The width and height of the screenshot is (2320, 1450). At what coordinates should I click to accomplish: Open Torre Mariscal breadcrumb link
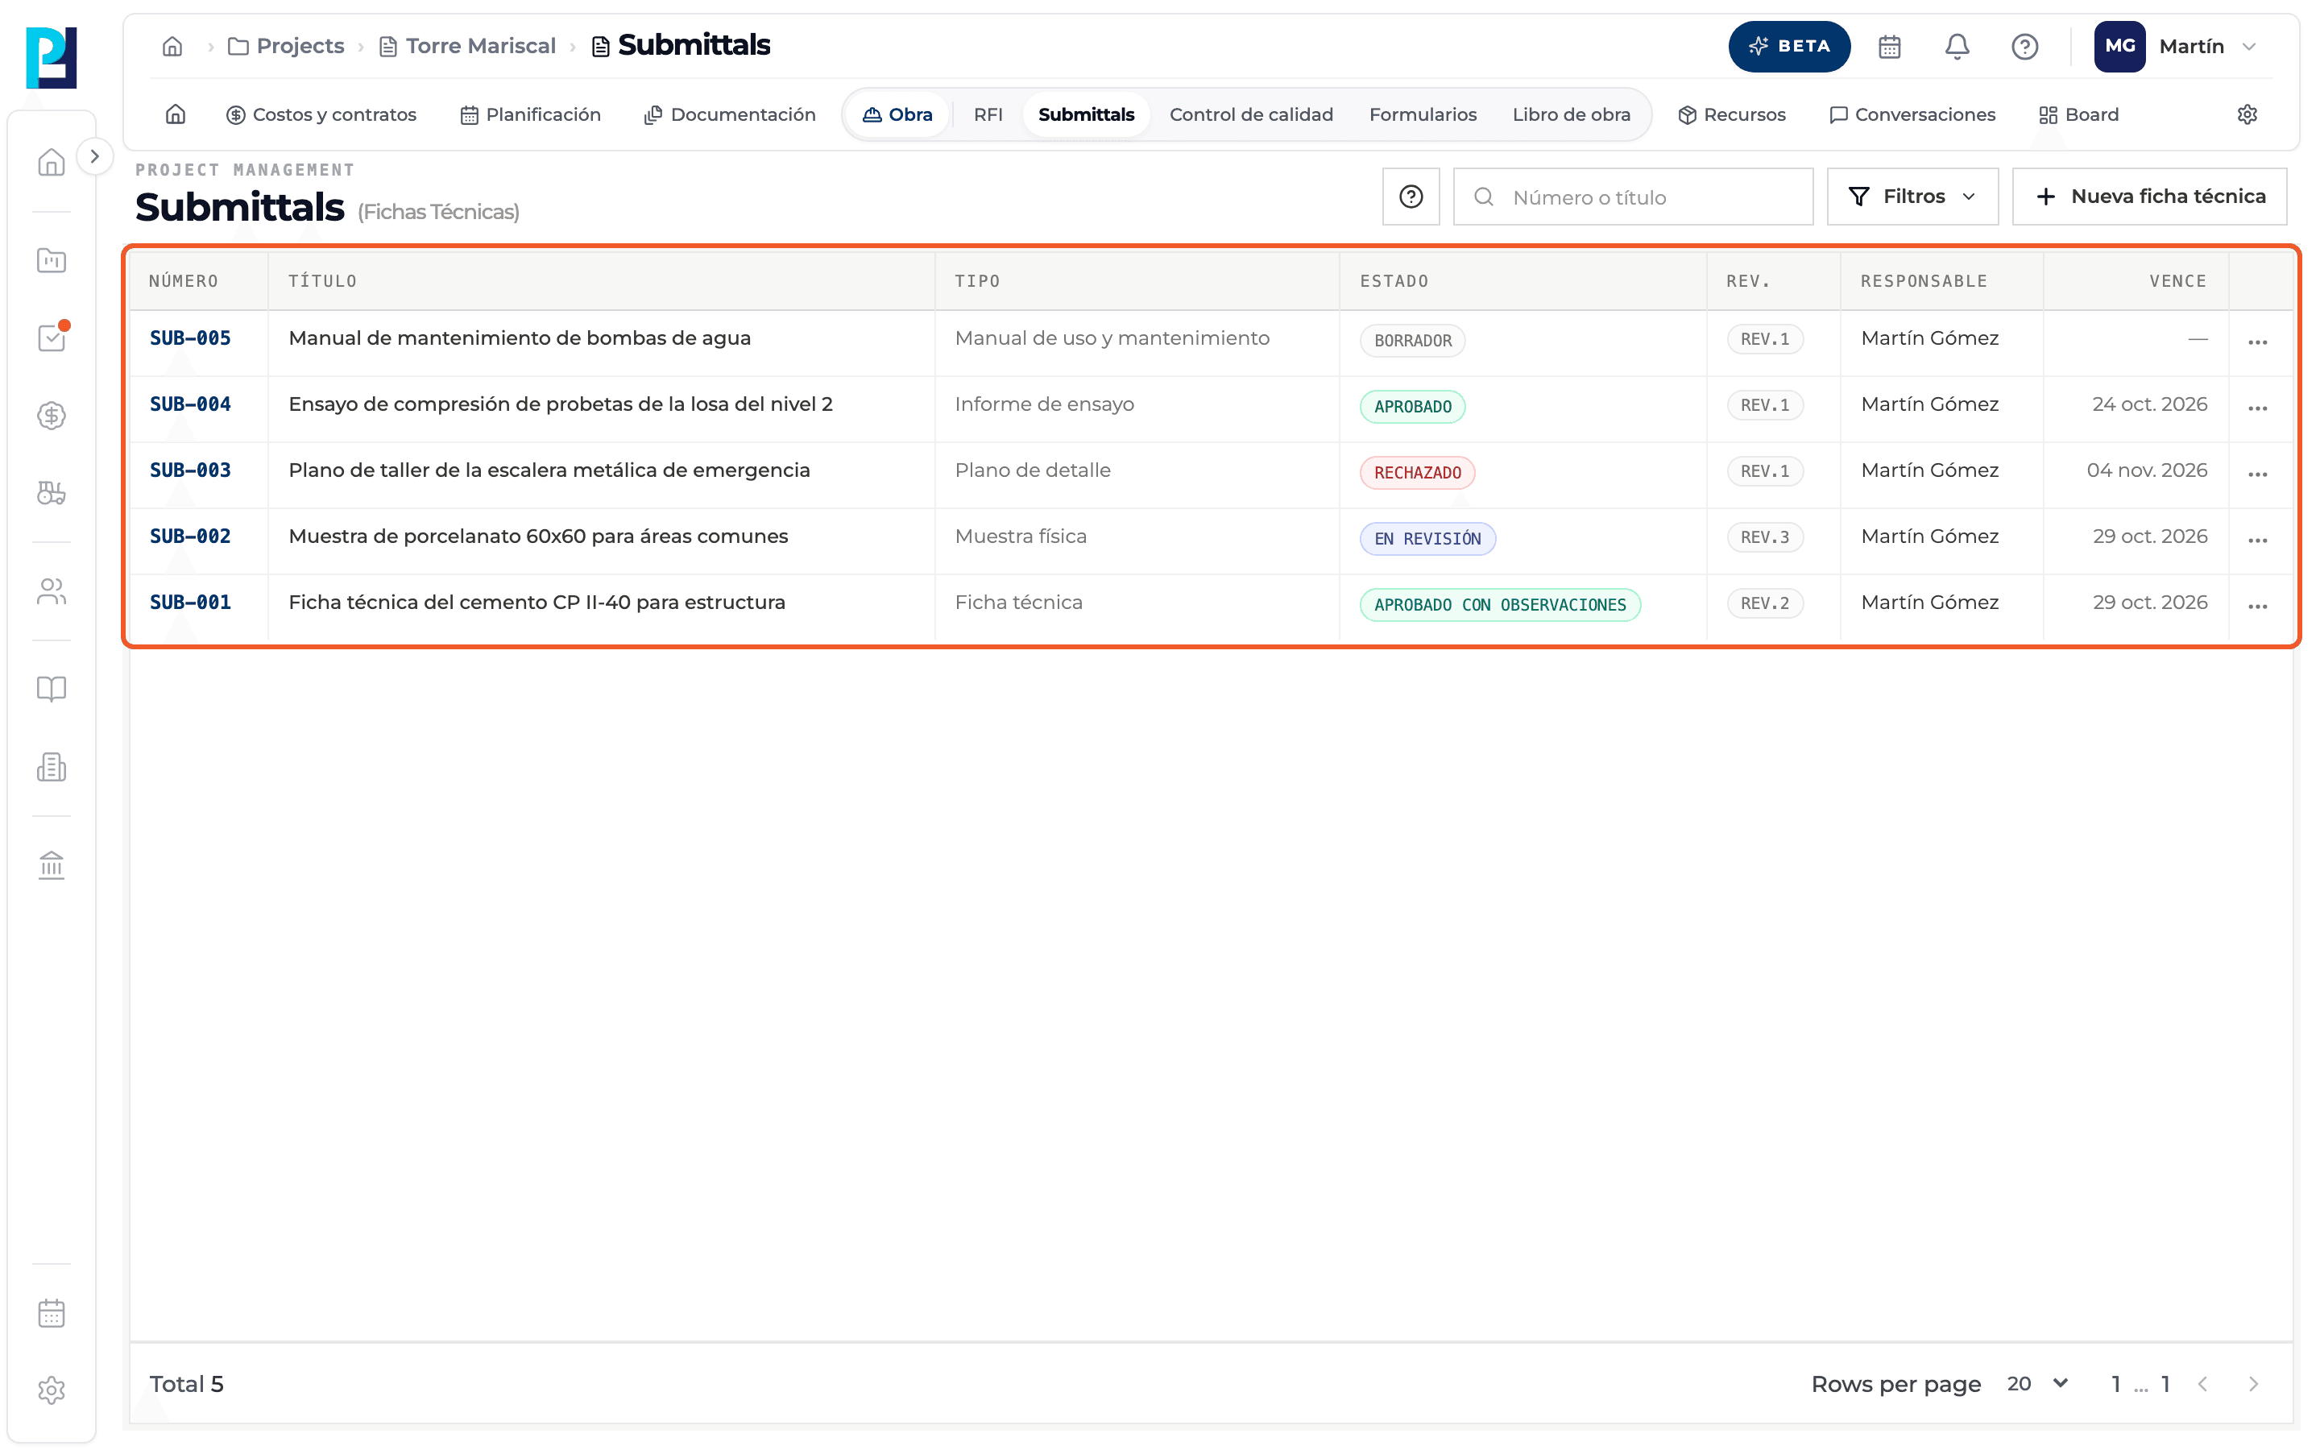click(x=468, y=46)
